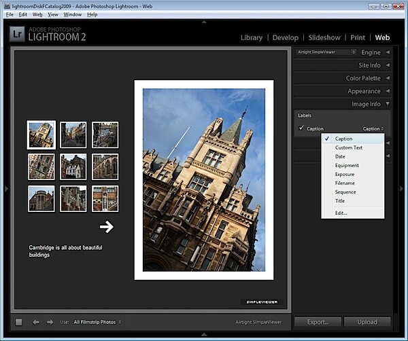This screenshot has height=341, width=408.
Task: Open the File menu
Action: coord(10,14)
